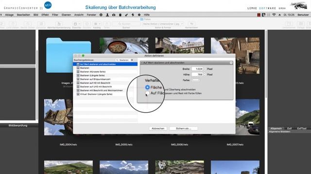Image resolution: width=311 pixels, height=174 pixels.
Task: Click icon beside 'Skalieren (Kürzeste Seite)'
Action: tap(78, 72)
